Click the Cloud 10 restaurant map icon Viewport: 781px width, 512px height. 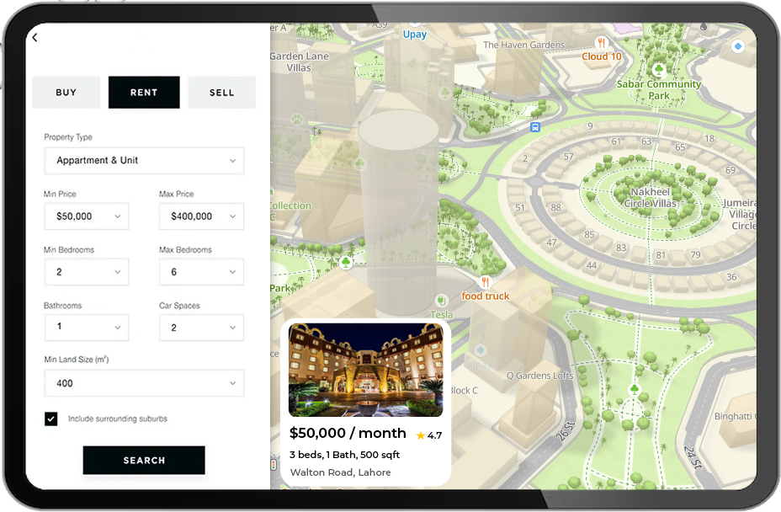(602, 43)
